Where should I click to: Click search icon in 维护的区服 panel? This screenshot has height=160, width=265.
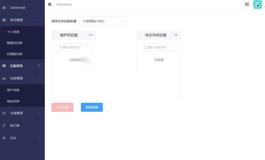60,47
